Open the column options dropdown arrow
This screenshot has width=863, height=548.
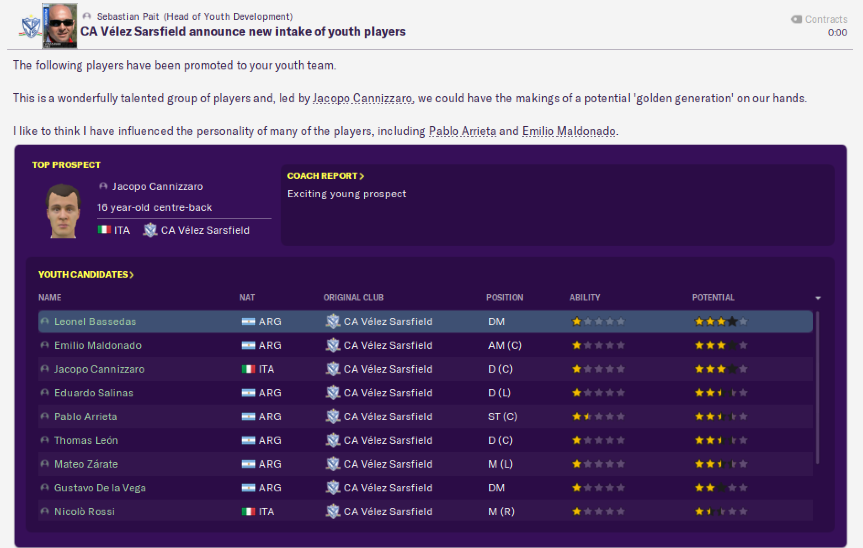tap(818, 298)
